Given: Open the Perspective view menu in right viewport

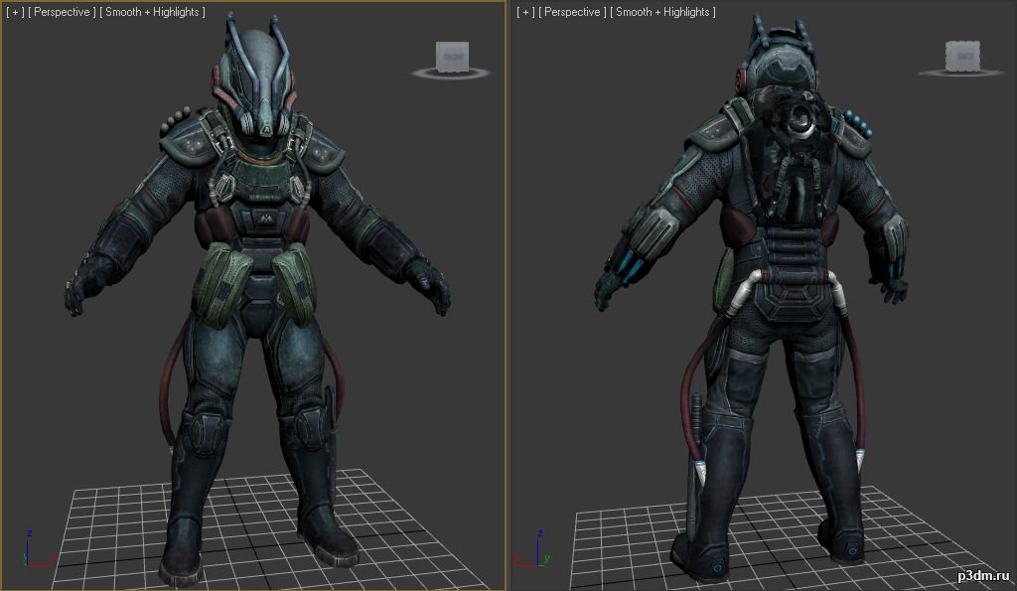Looking at the screenshot, I should (571, 12).
